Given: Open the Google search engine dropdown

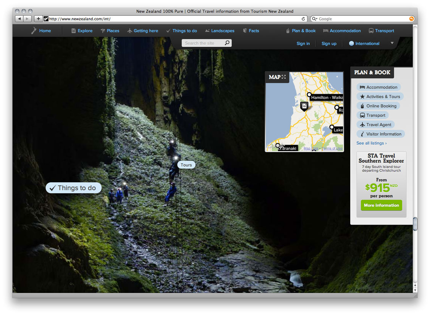Looking at the screenshot, I should 315,19.
